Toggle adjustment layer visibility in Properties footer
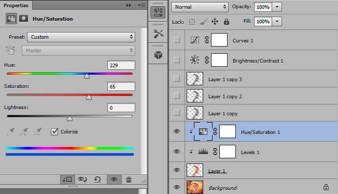Viewport: 338px width, 194px height. [114, 180]
